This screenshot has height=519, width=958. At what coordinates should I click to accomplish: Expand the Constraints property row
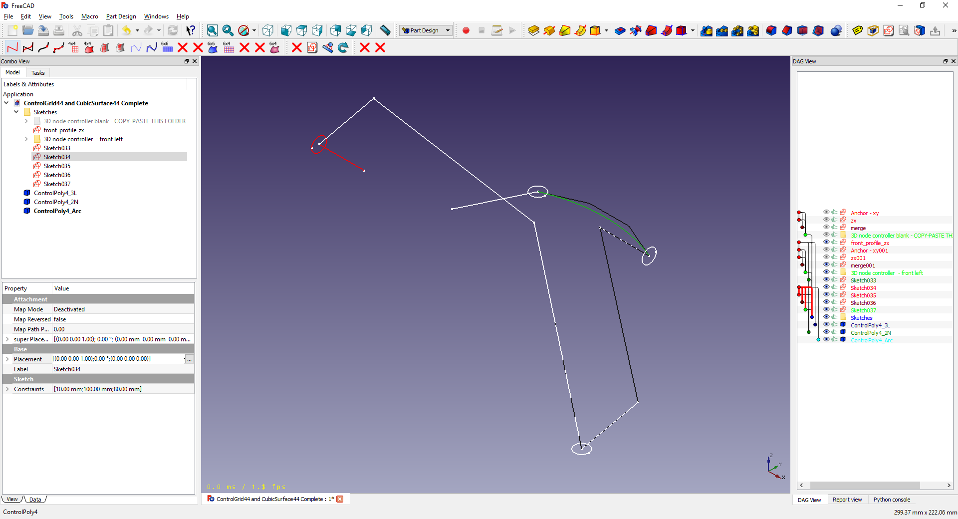[x=7, y=389]
